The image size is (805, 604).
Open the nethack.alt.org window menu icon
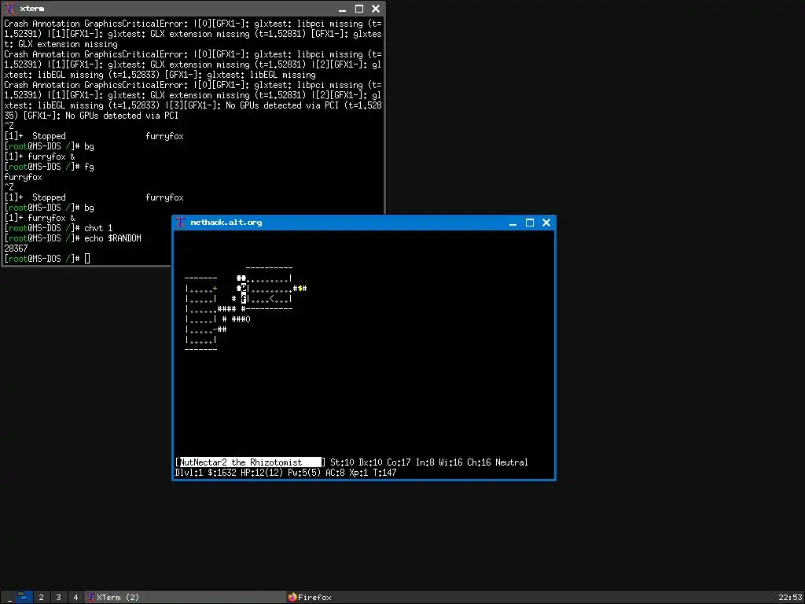180,223
